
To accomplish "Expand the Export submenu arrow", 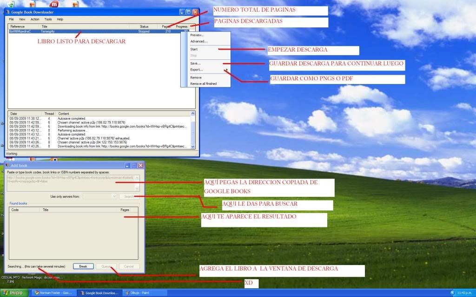I will [227, 70].
